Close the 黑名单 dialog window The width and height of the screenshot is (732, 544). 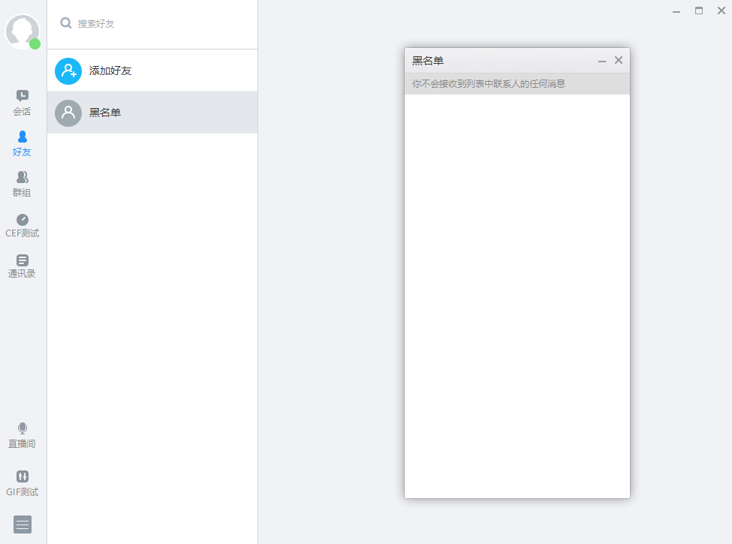[x=619, y=60]
